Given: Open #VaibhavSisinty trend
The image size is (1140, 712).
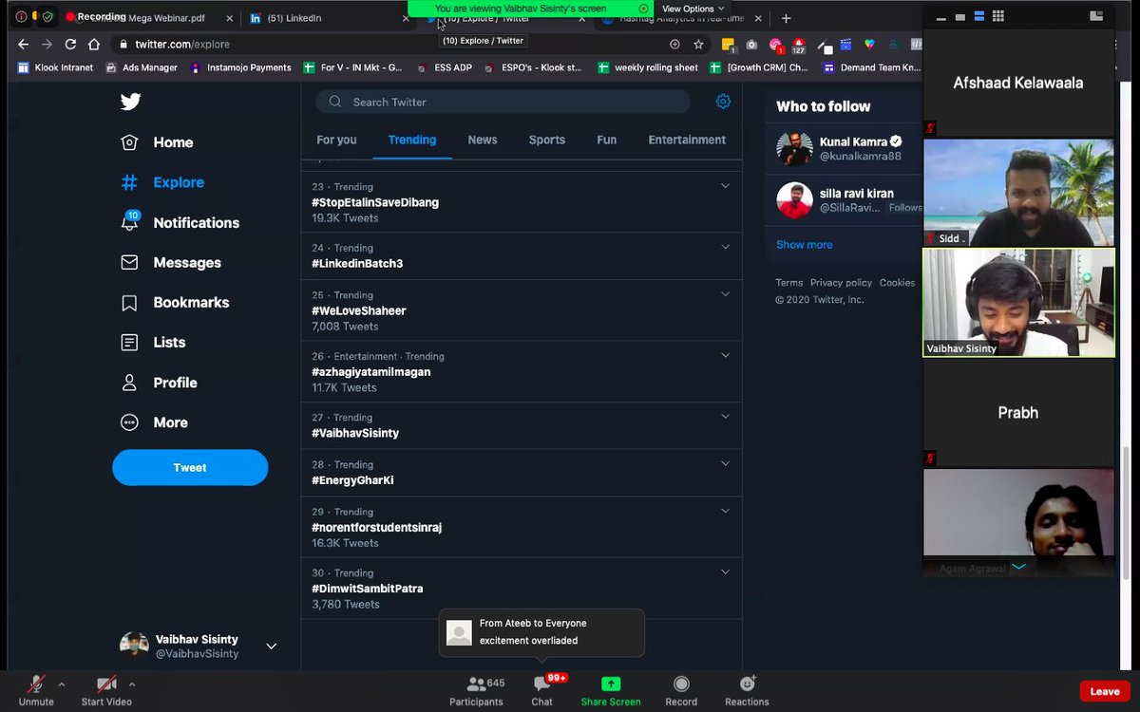Looking at the screenshot, I should [355, 433].
